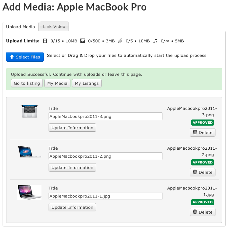Open the Upload Media tab
The image size is (228, 230).
[x=21, y=27]
